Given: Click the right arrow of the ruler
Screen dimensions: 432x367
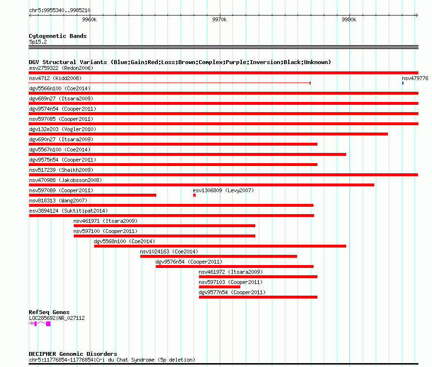Looking at the screenshot, I should (416, 15).
